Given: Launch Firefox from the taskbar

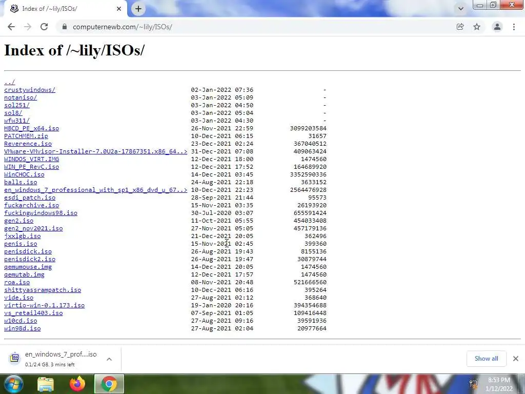Looking at the screenshot, I should click(x=77, y=384).
